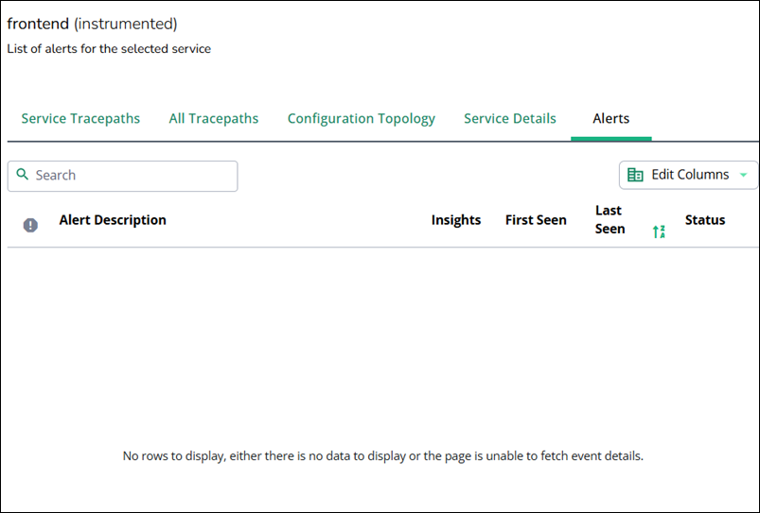Image resolution: width=760 pixels, height=513 pixels.
Task: Focus the Search alerts input field
Action: tap(133, 176)
